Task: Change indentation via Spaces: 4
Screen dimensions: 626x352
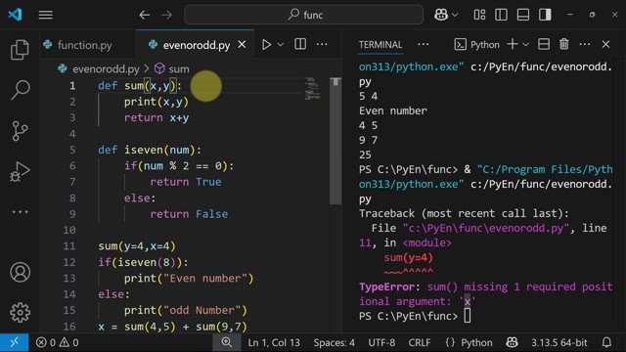Action: pyautogui.click(x=334, y=342)
